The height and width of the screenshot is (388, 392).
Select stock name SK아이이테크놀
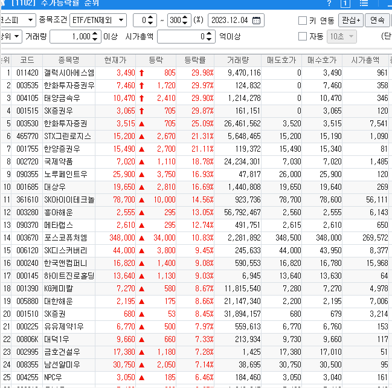click(69, 200)
